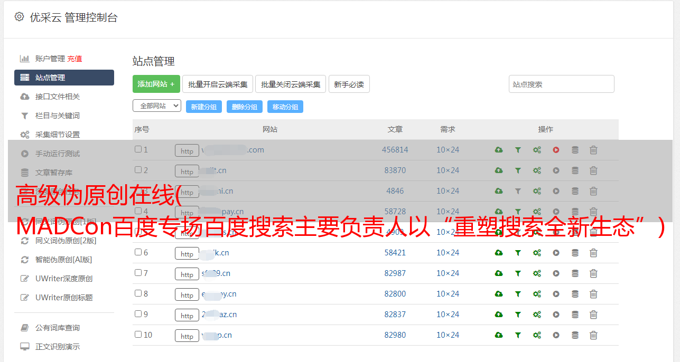Tick the checkbox for row 10
Image resolution: width=680 pixels, height=362 pixels.
(138, 335)
